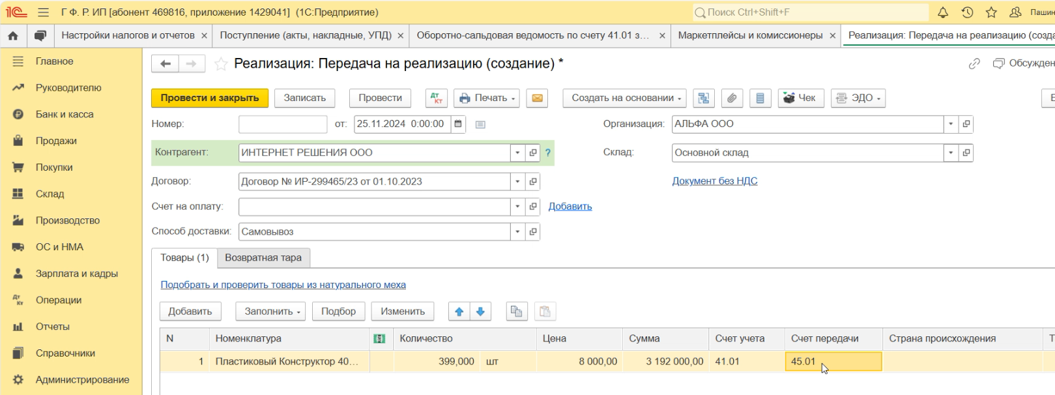The width and height of the screenshot is (1055, 395).
Task: Expand the Контрагент dropdown list
Action: 517,153
